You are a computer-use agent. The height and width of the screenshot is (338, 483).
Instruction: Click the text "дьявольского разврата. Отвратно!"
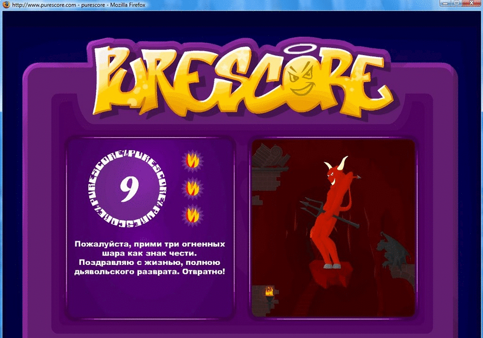click(x=150, y=272)
